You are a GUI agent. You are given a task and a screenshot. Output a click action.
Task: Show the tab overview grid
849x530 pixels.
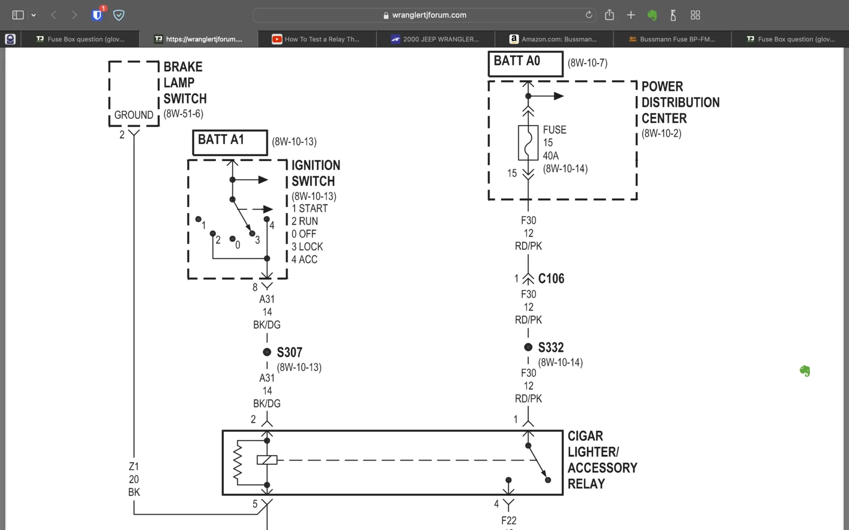point(695,15)
